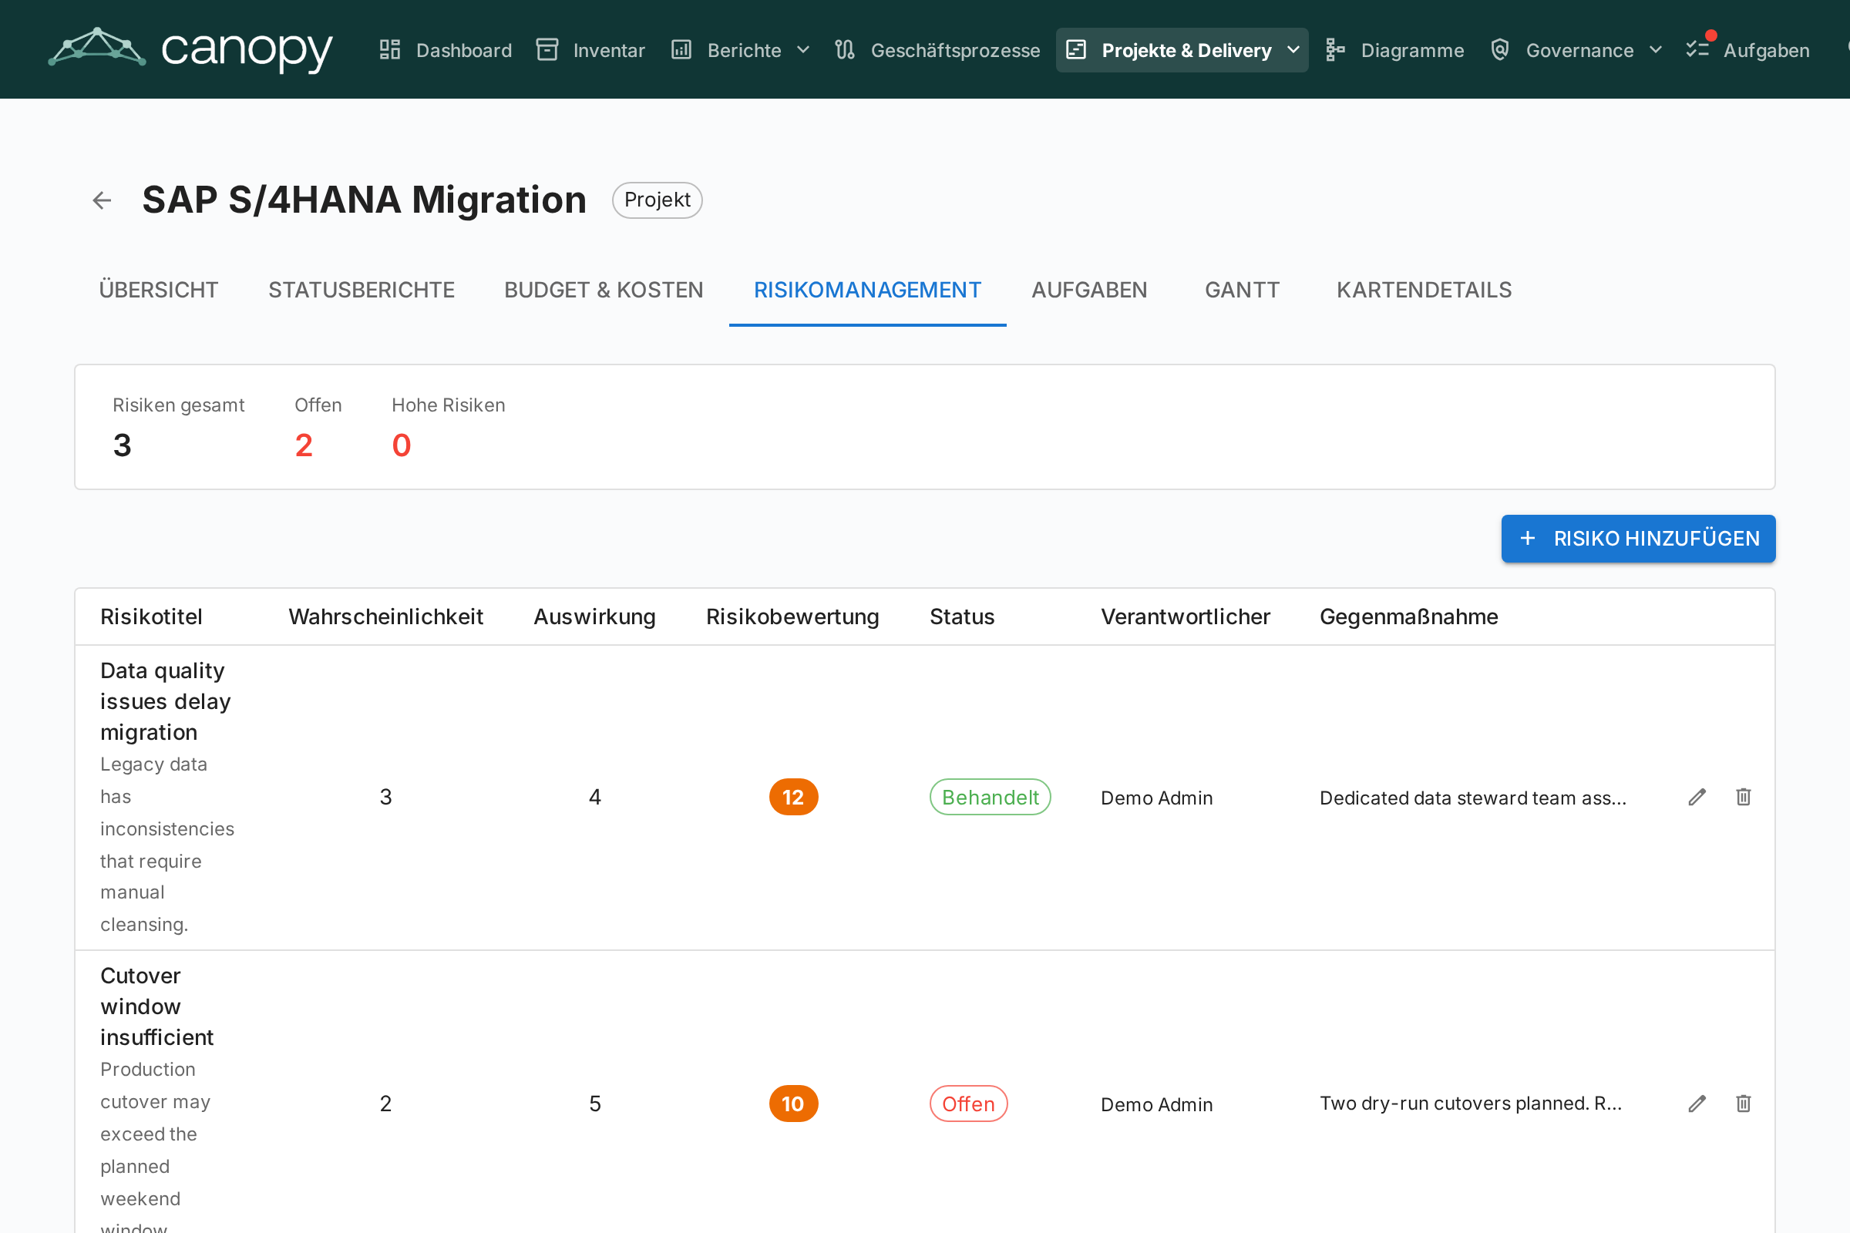This screenshot has width=1850, height=1233.
Task: Go back using the left arrow
Action: (102, 200)
